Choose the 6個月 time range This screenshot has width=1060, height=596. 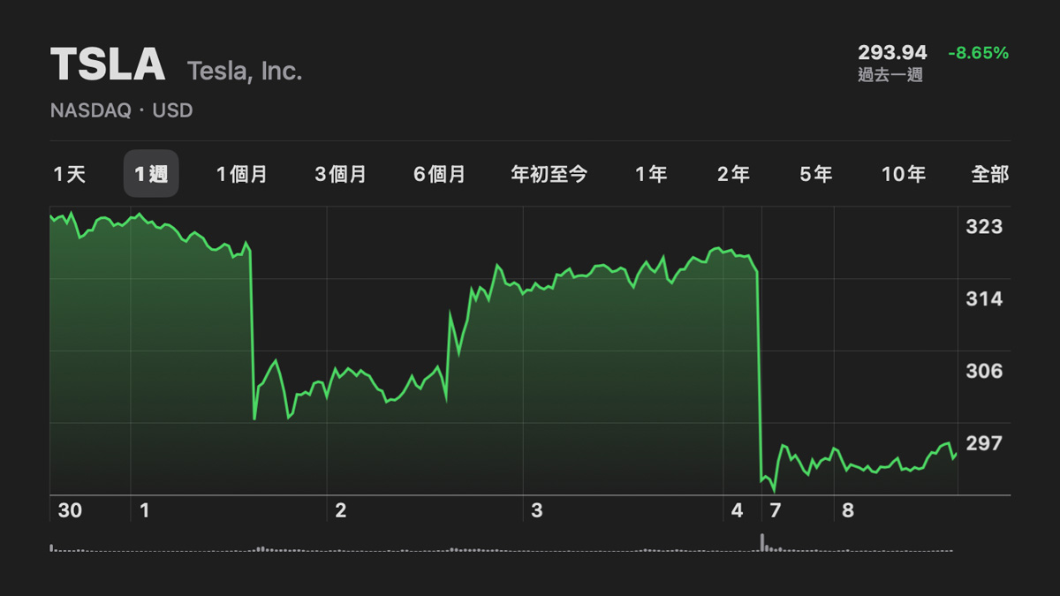(x=439, y=174)
